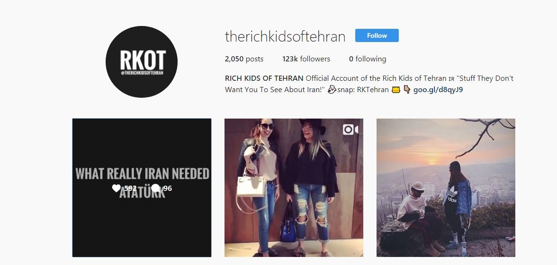Viewport: 557px width, 265px height.
Task: Open the sunset hillside photo post
Action: pos(446,188)
